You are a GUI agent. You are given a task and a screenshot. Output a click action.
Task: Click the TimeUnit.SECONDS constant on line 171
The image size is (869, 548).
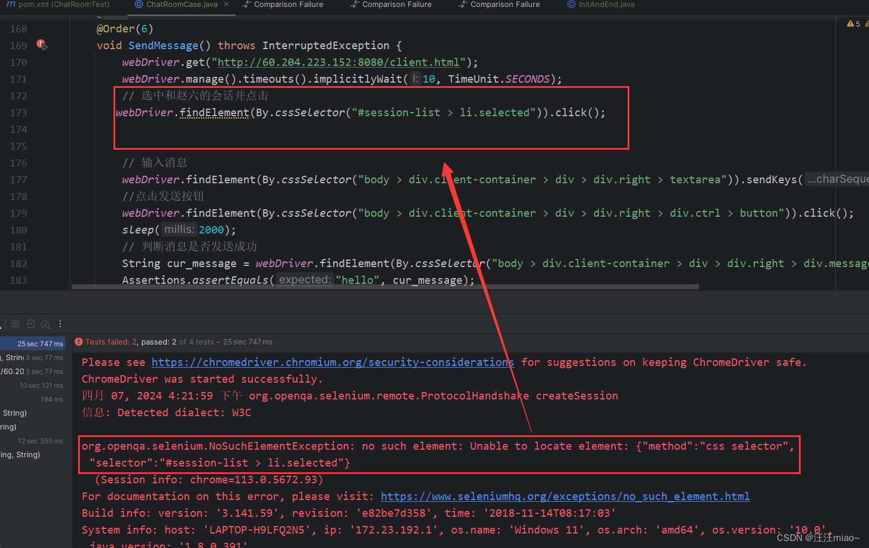point(499,79)
